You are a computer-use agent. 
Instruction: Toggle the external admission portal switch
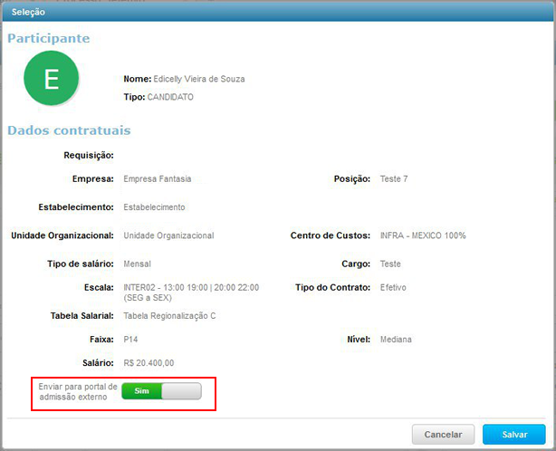coord(161,391)
